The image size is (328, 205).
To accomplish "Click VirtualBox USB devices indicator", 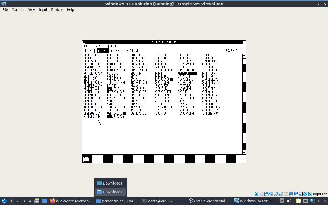I will point(281,194).
